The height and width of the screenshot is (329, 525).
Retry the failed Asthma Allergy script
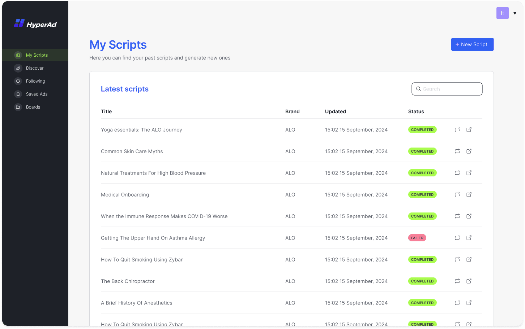tap(457, 238)
